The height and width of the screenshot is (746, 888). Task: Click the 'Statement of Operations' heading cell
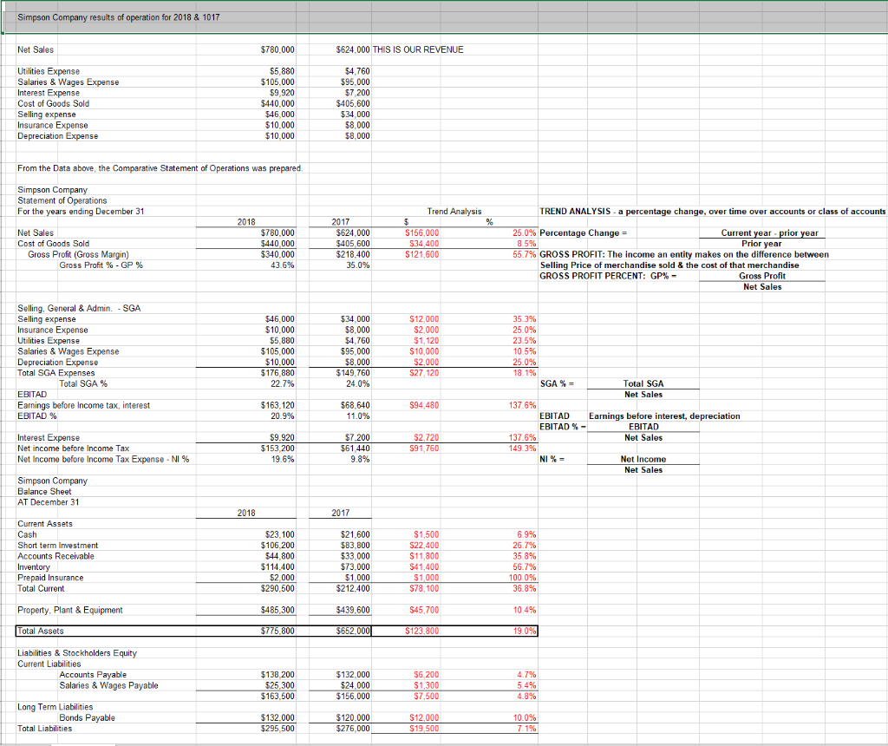pyautogui.click(x=62, y=200)
